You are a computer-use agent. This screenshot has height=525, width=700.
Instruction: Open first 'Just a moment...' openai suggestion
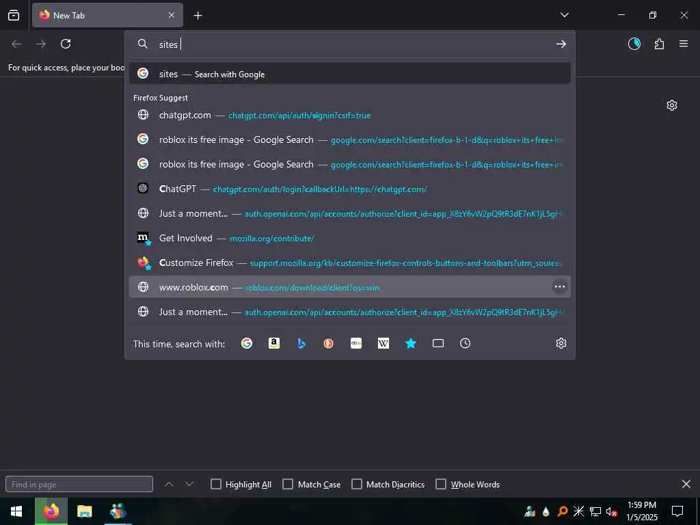pos(349,213)
